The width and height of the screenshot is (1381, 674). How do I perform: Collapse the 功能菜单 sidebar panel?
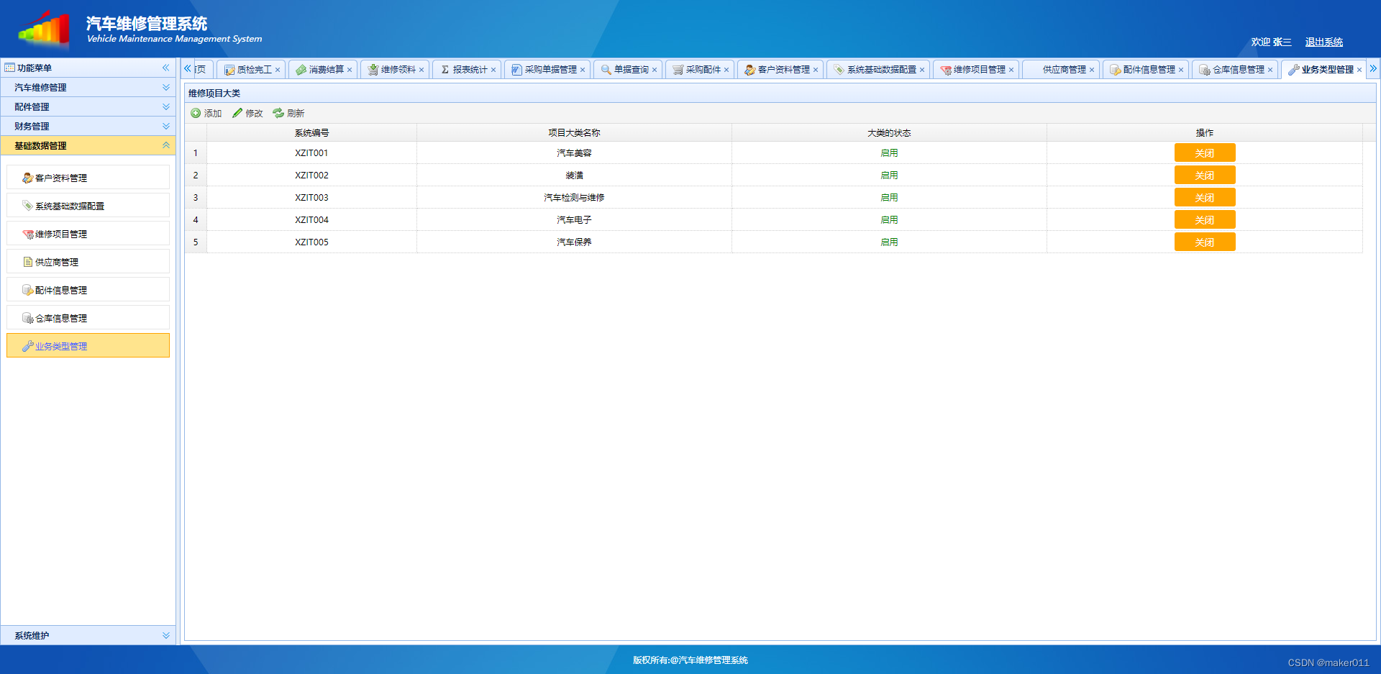pyautogui.click(x=166, y=68)
